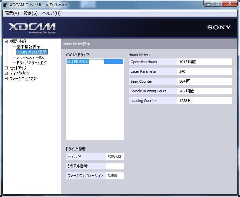Expand the ファームウェア更新 tree node
Viewport: 240px width, 197px height.
(6, 79)
